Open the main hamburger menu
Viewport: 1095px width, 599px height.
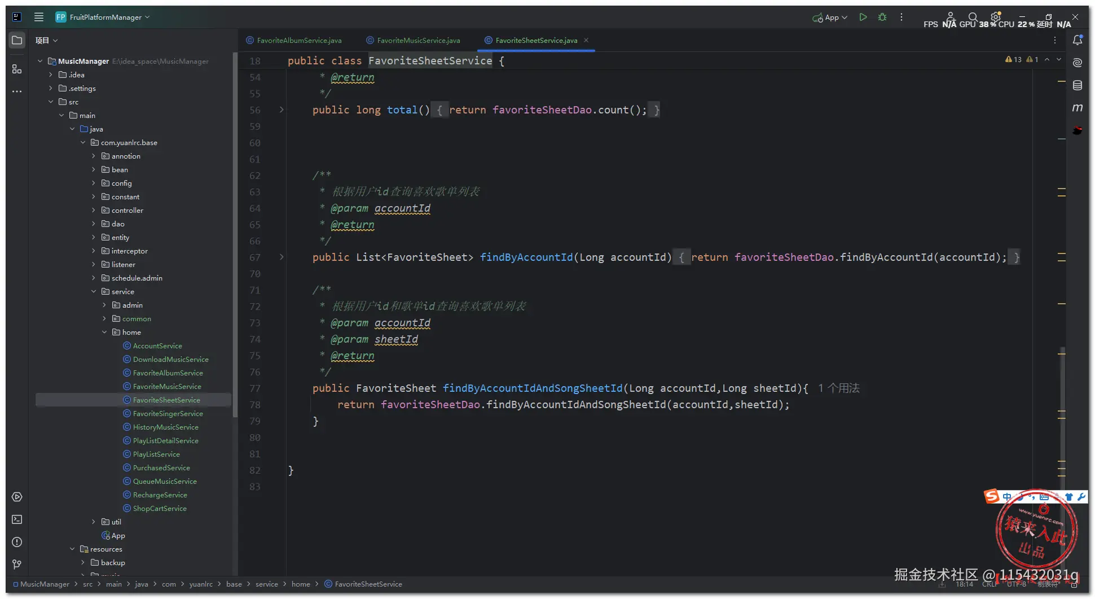[x=39, y=17]
